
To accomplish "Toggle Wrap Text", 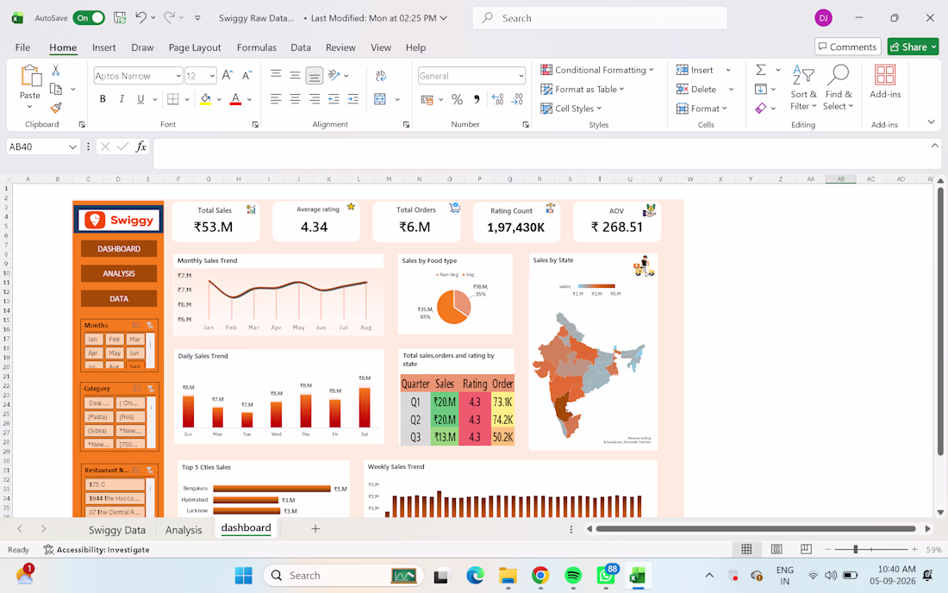I will [380, 76].
